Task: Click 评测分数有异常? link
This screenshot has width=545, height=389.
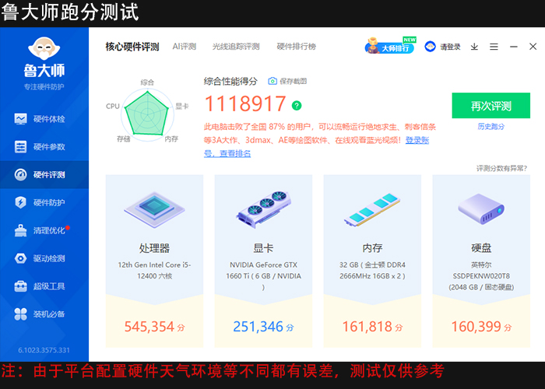Action: pyautogui.click(x=501, y=169)
